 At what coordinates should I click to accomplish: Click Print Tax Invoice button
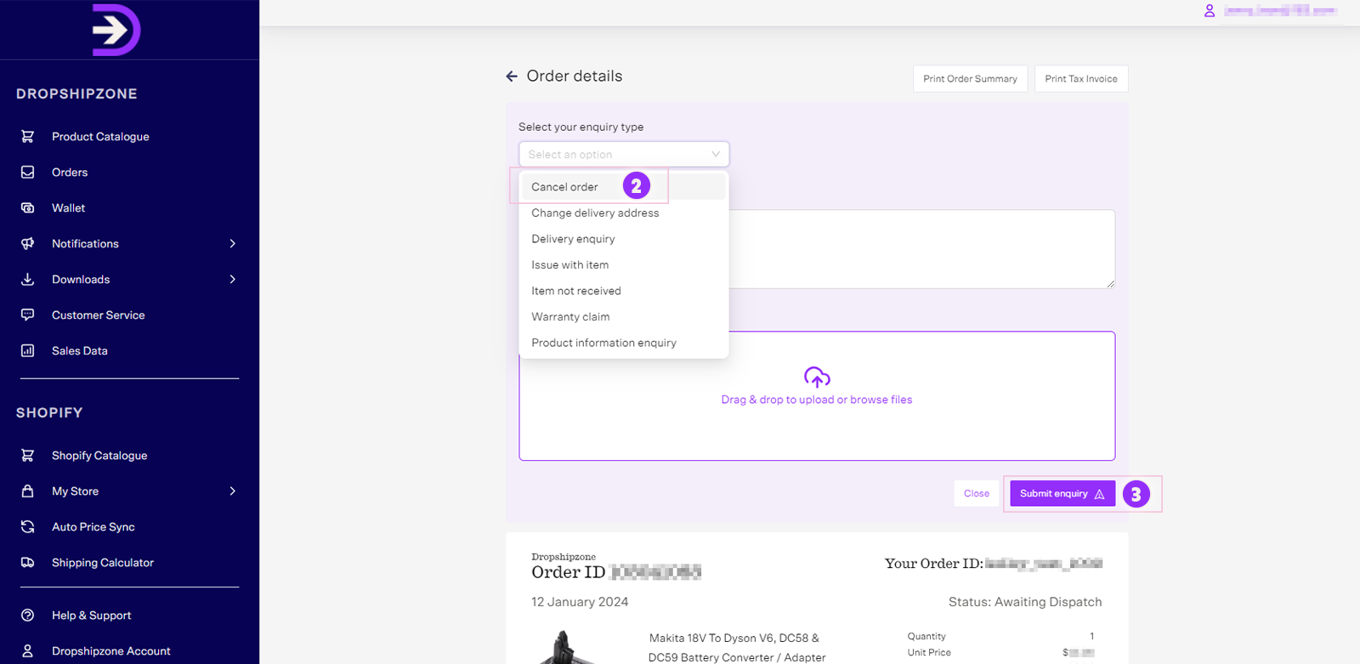coord(1081,78)
